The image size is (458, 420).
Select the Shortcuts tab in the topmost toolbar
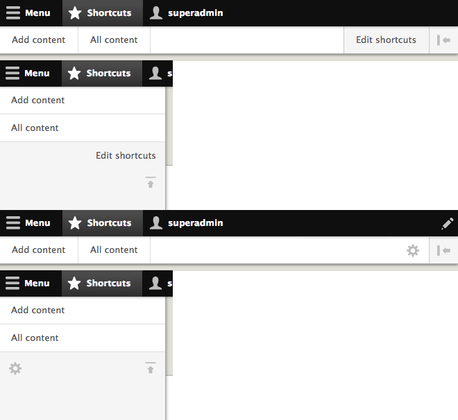click(x=101, y=13)
